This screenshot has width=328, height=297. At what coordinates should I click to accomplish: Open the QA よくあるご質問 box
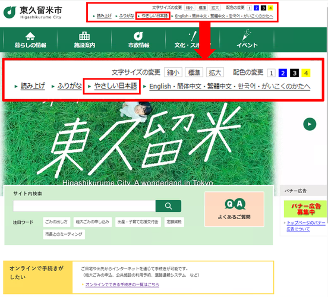(234, 209)
